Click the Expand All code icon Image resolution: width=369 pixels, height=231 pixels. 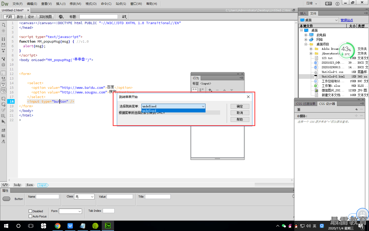(3, 51)
